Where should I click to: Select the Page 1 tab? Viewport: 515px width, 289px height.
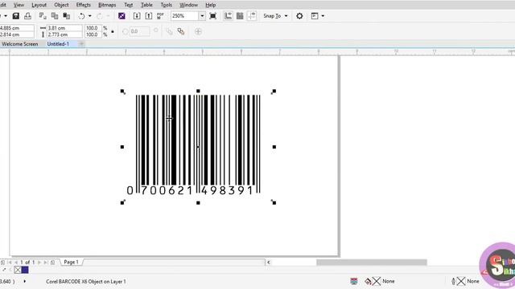pos(72,263)
